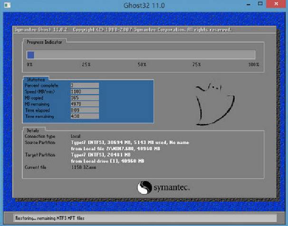Click the MB copied value 165

click(x=85, y=98)
